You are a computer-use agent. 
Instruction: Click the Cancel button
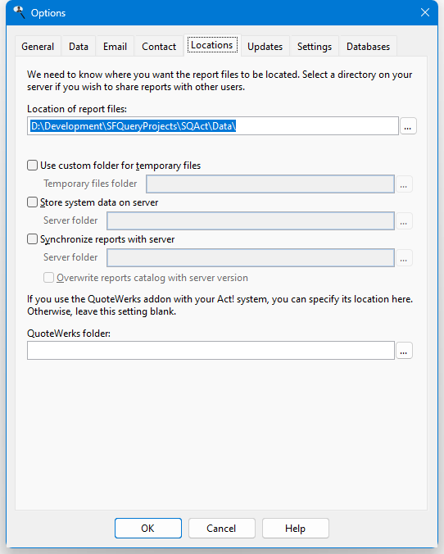pyautogui.click(x=221, y=529)
